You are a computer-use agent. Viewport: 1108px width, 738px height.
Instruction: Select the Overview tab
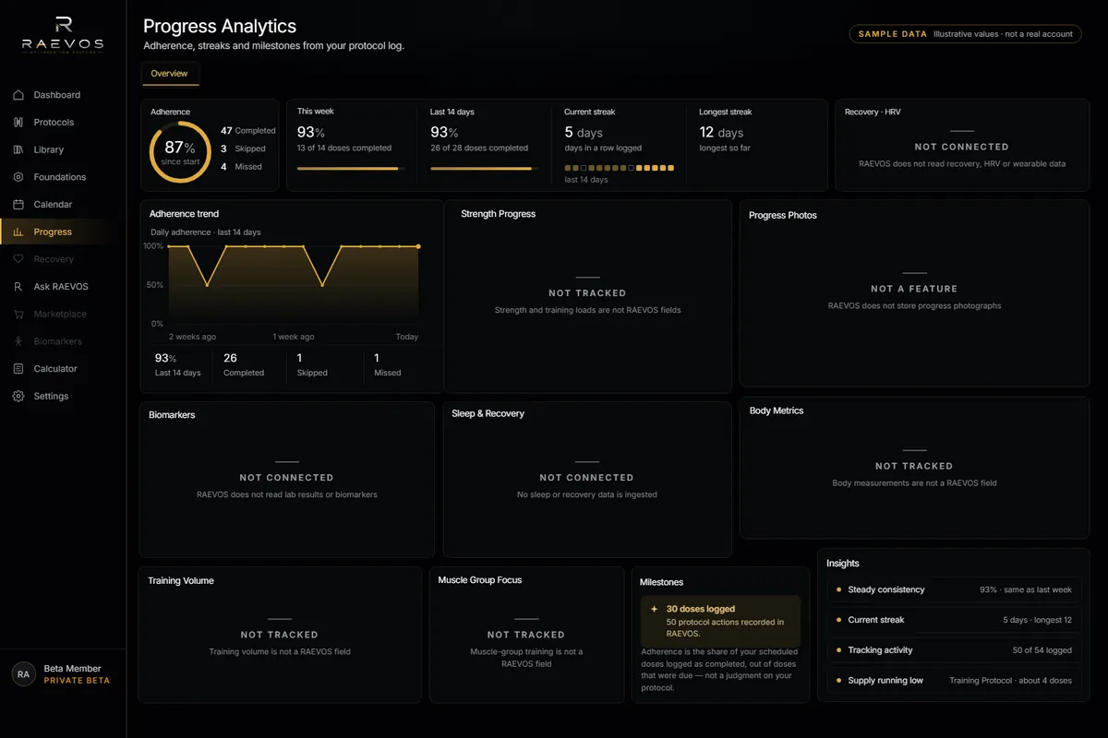169,74
